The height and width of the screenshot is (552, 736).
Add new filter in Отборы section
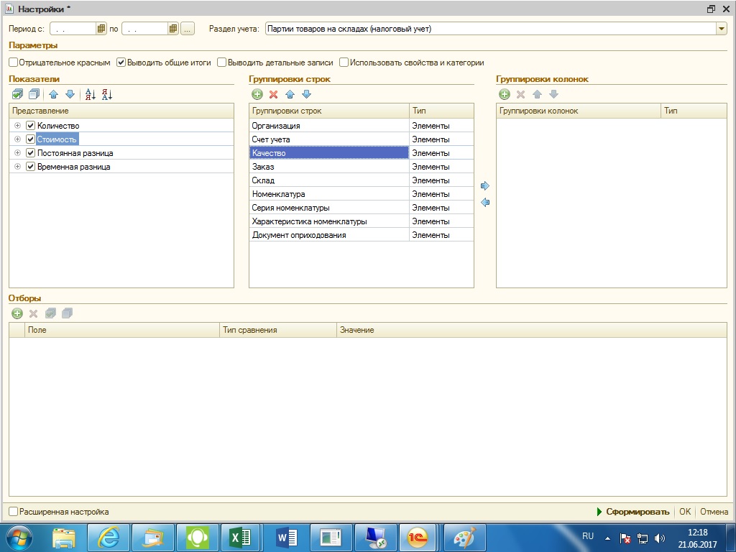(17, 313)
